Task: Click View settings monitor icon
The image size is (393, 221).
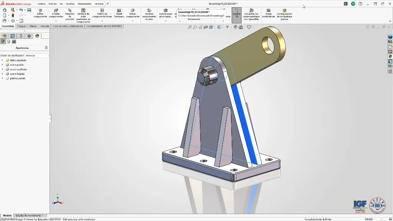Action: [249, 27]
